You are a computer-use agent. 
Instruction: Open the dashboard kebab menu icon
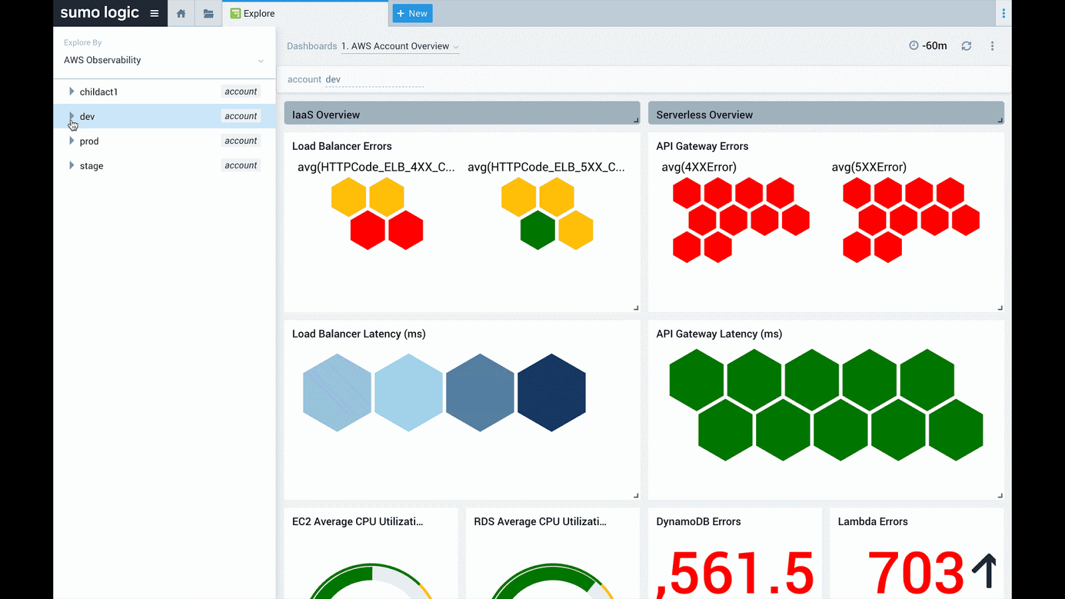992,45
